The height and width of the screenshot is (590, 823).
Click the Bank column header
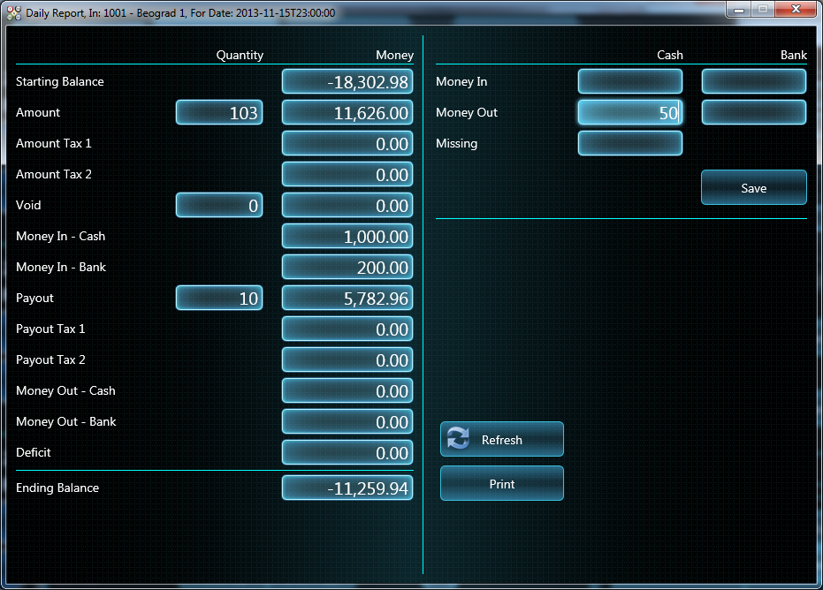[x=794, y=55]
